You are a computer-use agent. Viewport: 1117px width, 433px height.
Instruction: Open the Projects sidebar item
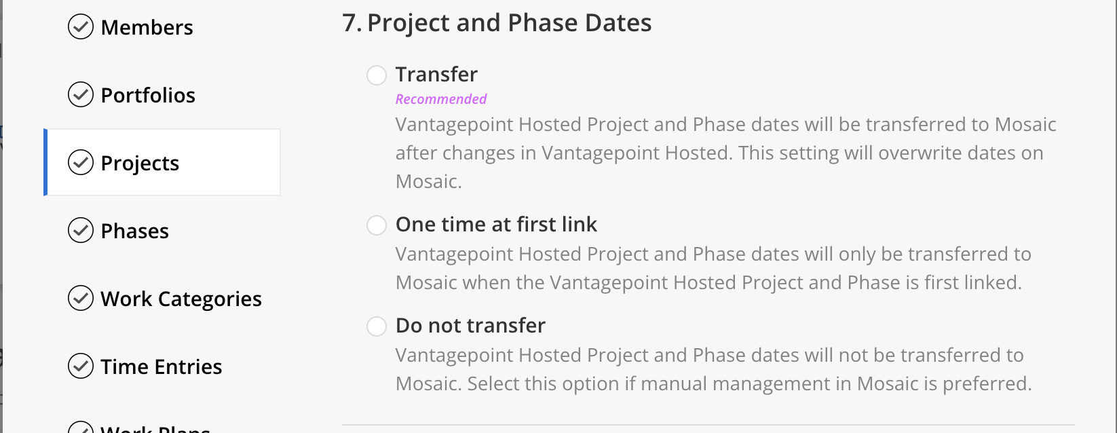pos(163,162)
